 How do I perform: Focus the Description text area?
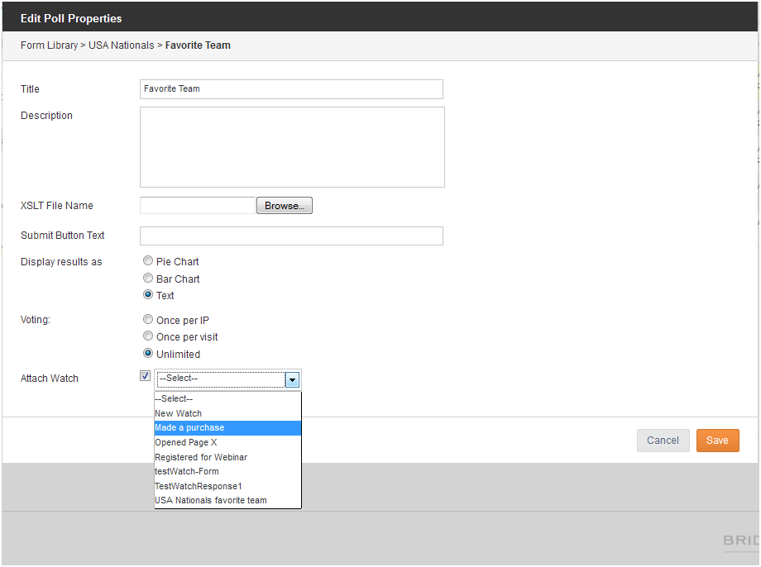click(x=291, y=147)
